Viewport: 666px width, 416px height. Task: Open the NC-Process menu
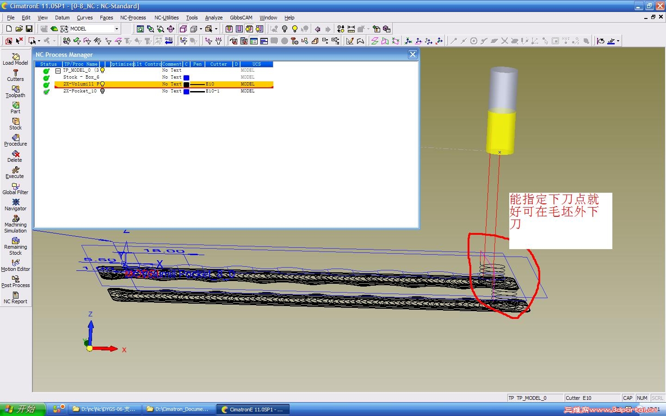(133, 18)
